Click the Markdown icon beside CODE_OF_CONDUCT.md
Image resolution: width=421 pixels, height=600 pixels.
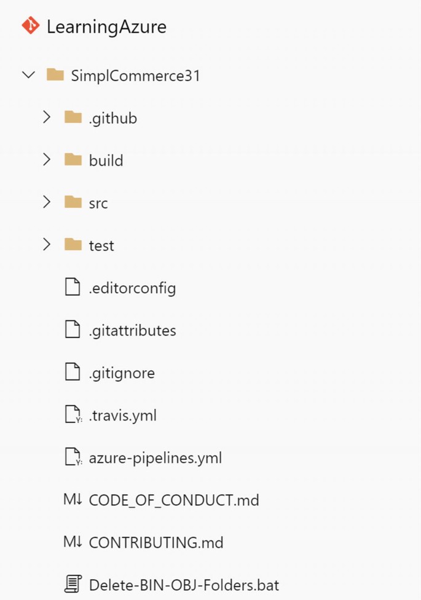click(x=72, y=499)
